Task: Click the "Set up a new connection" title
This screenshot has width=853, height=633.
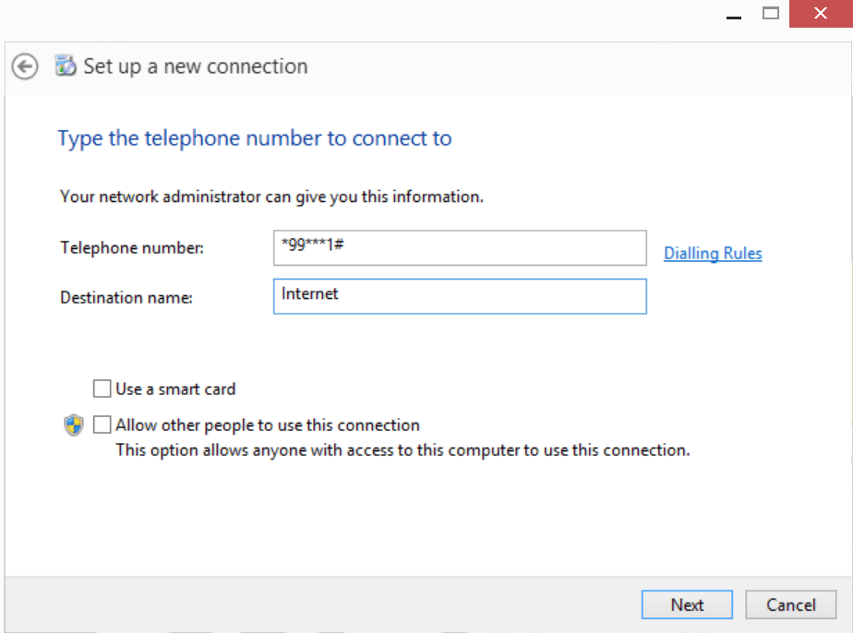Action: (194, 66)
